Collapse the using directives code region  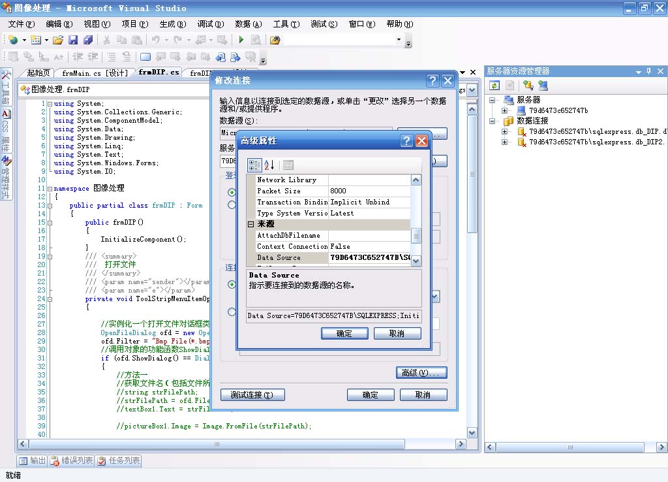50,104
